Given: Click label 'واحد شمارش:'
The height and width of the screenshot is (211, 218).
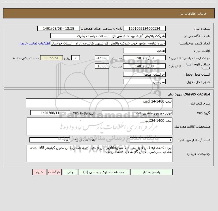Looking at the screenshot, I should [x=85, y=140].
